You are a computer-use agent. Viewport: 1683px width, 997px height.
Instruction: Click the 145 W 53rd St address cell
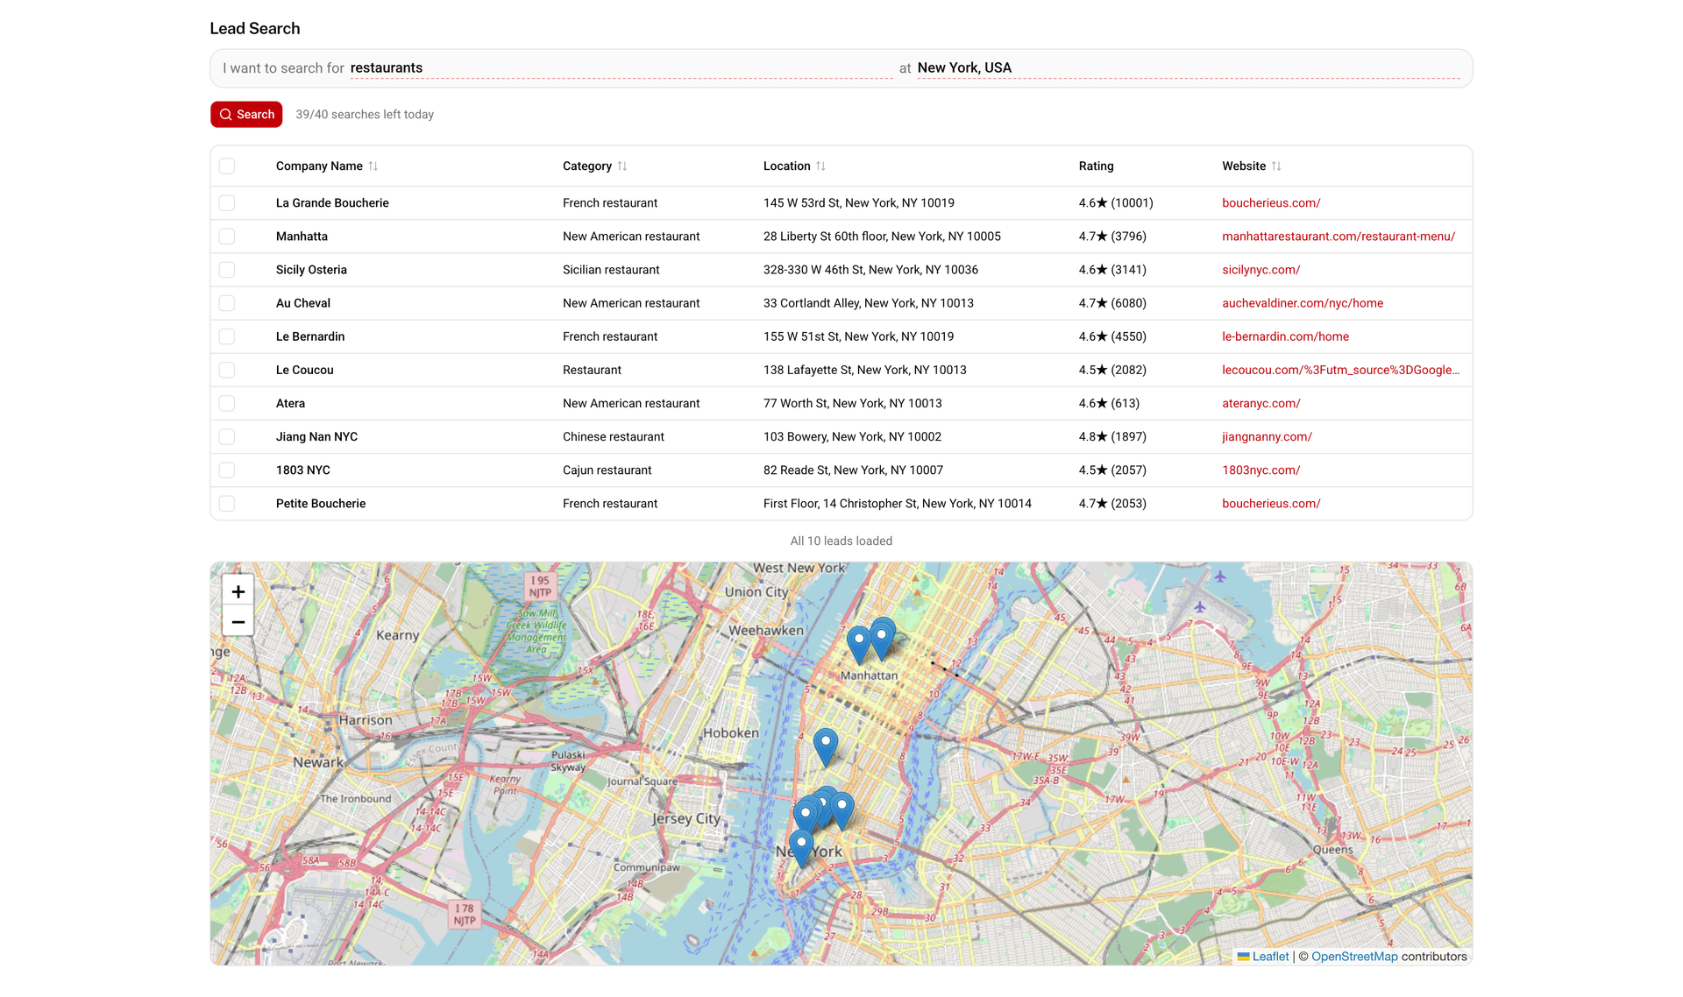point(859,202)
